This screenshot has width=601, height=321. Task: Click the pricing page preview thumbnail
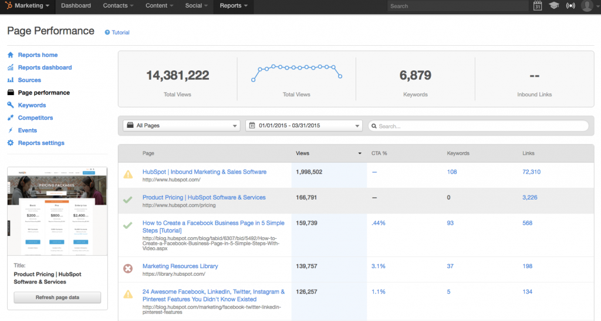pyautogui.click(x=58, y=211)
